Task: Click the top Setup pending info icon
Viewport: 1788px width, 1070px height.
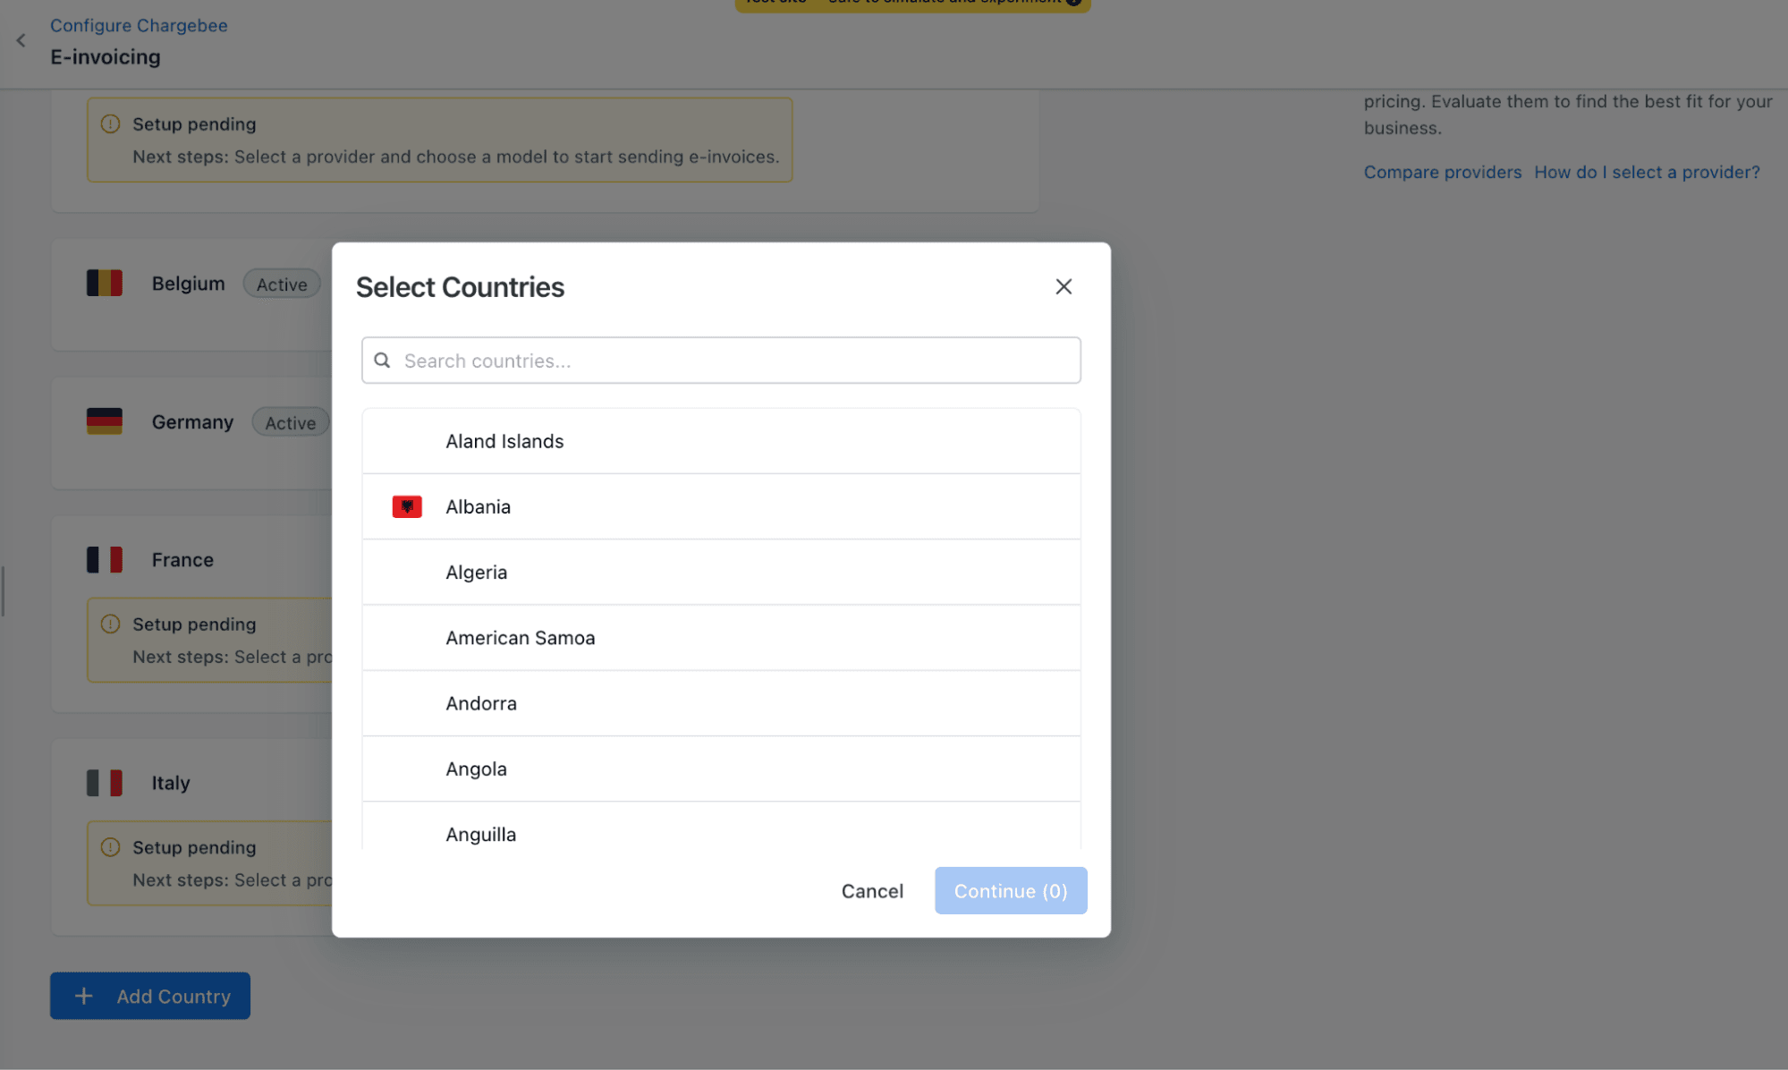Action: click(110, 124)
